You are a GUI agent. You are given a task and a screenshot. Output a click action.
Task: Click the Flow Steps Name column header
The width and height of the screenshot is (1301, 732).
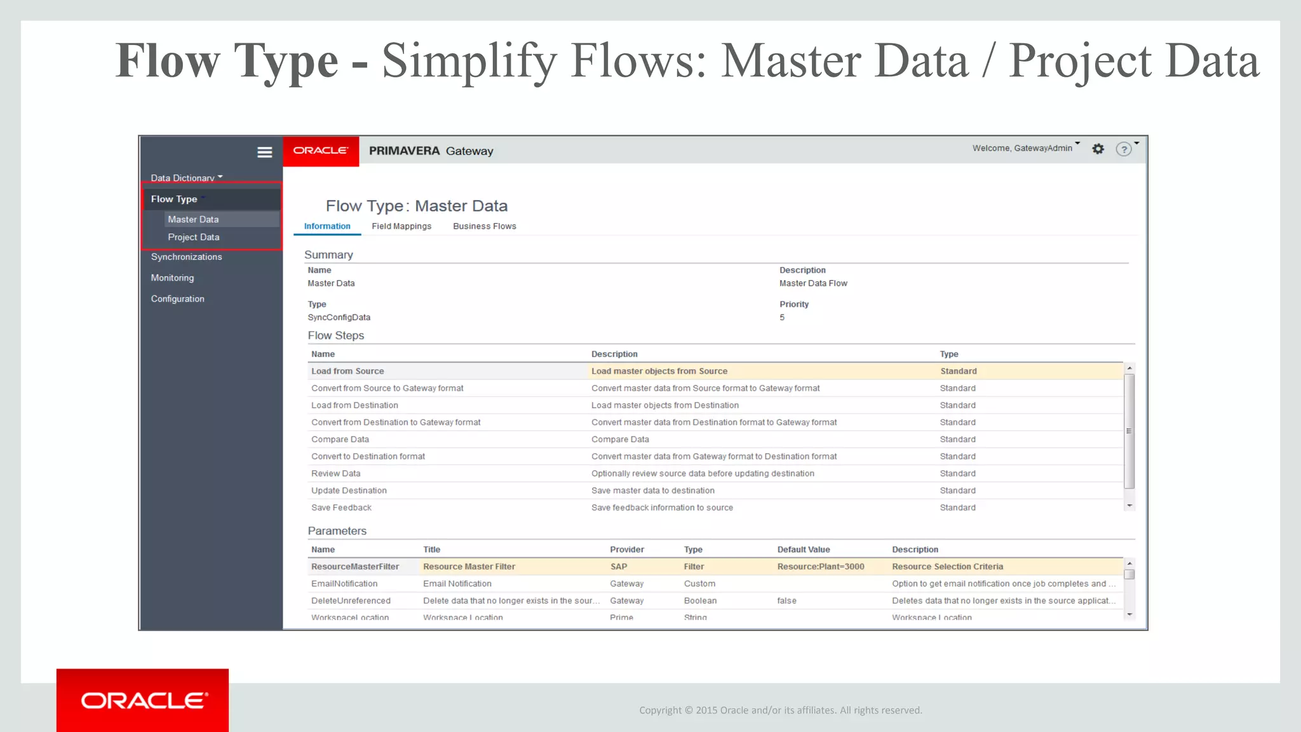click(x=323, y=354)
